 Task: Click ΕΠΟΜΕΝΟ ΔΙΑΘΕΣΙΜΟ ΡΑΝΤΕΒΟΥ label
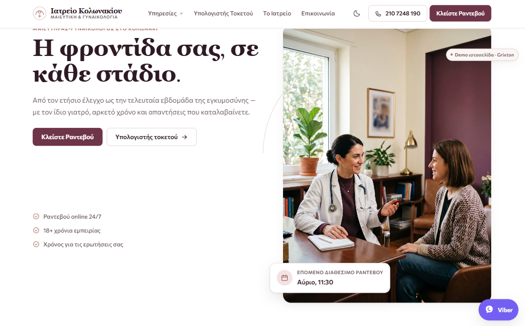[x=340, y=273]
